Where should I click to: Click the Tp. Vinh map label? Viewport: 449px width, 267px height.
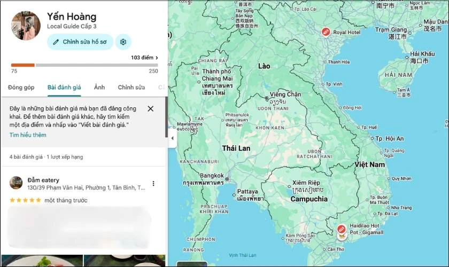[x=334, y=84]
